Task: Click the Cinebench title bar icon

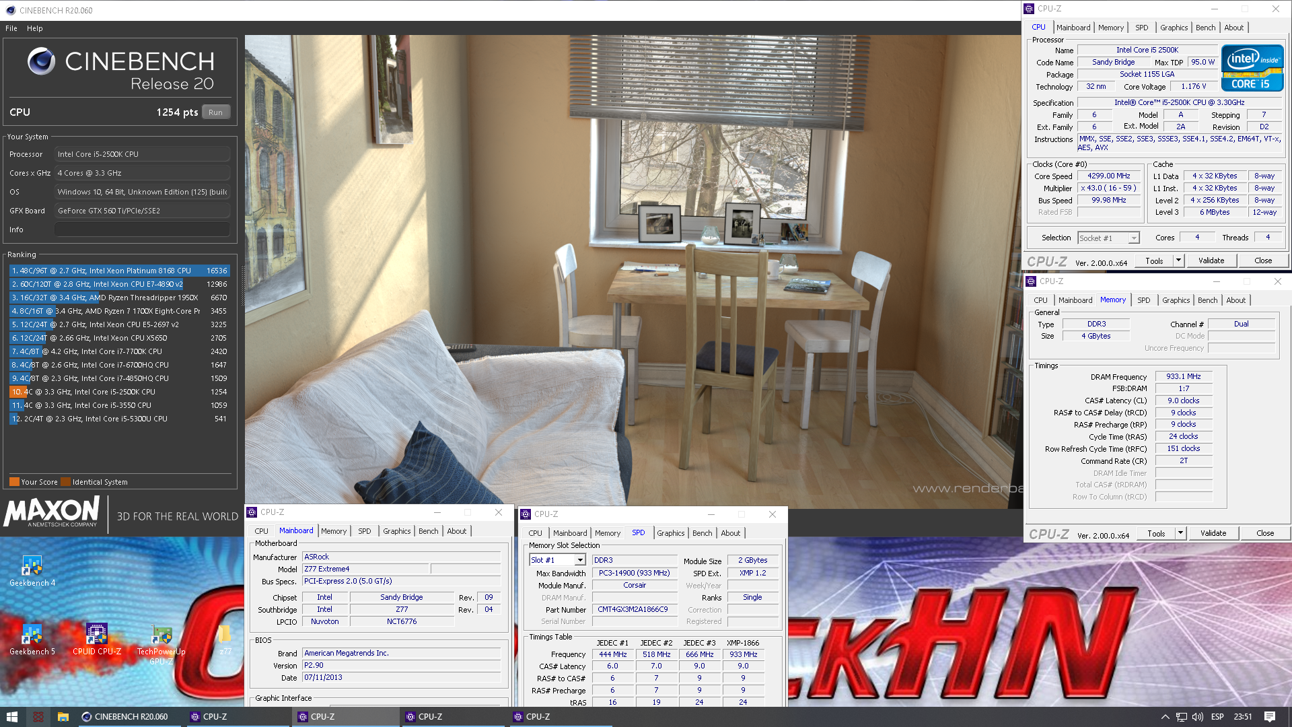Action: click(11, 10)
